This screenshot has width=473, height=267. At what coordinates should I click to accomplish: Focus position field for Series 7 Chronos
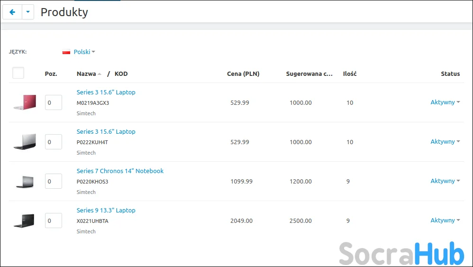click(54, 181)
